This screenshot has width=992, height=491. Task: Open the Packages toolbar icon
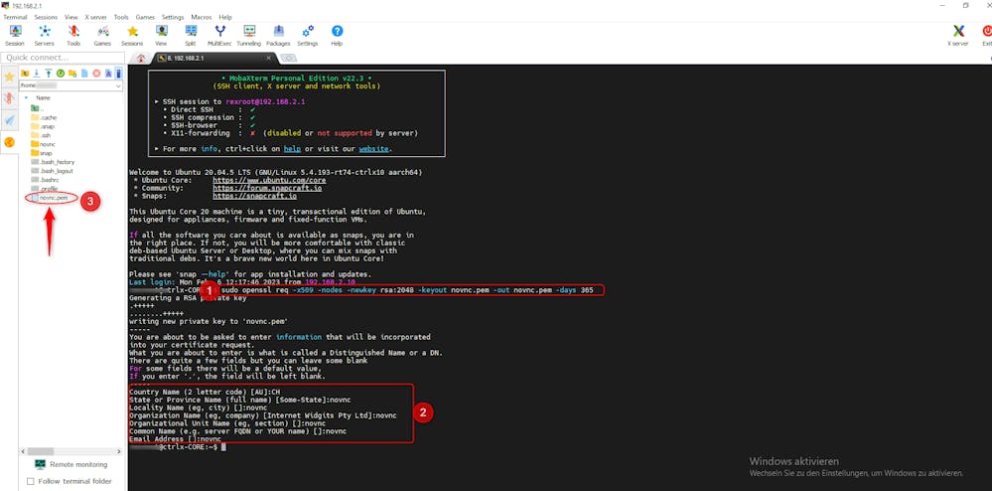click(278, 36)
